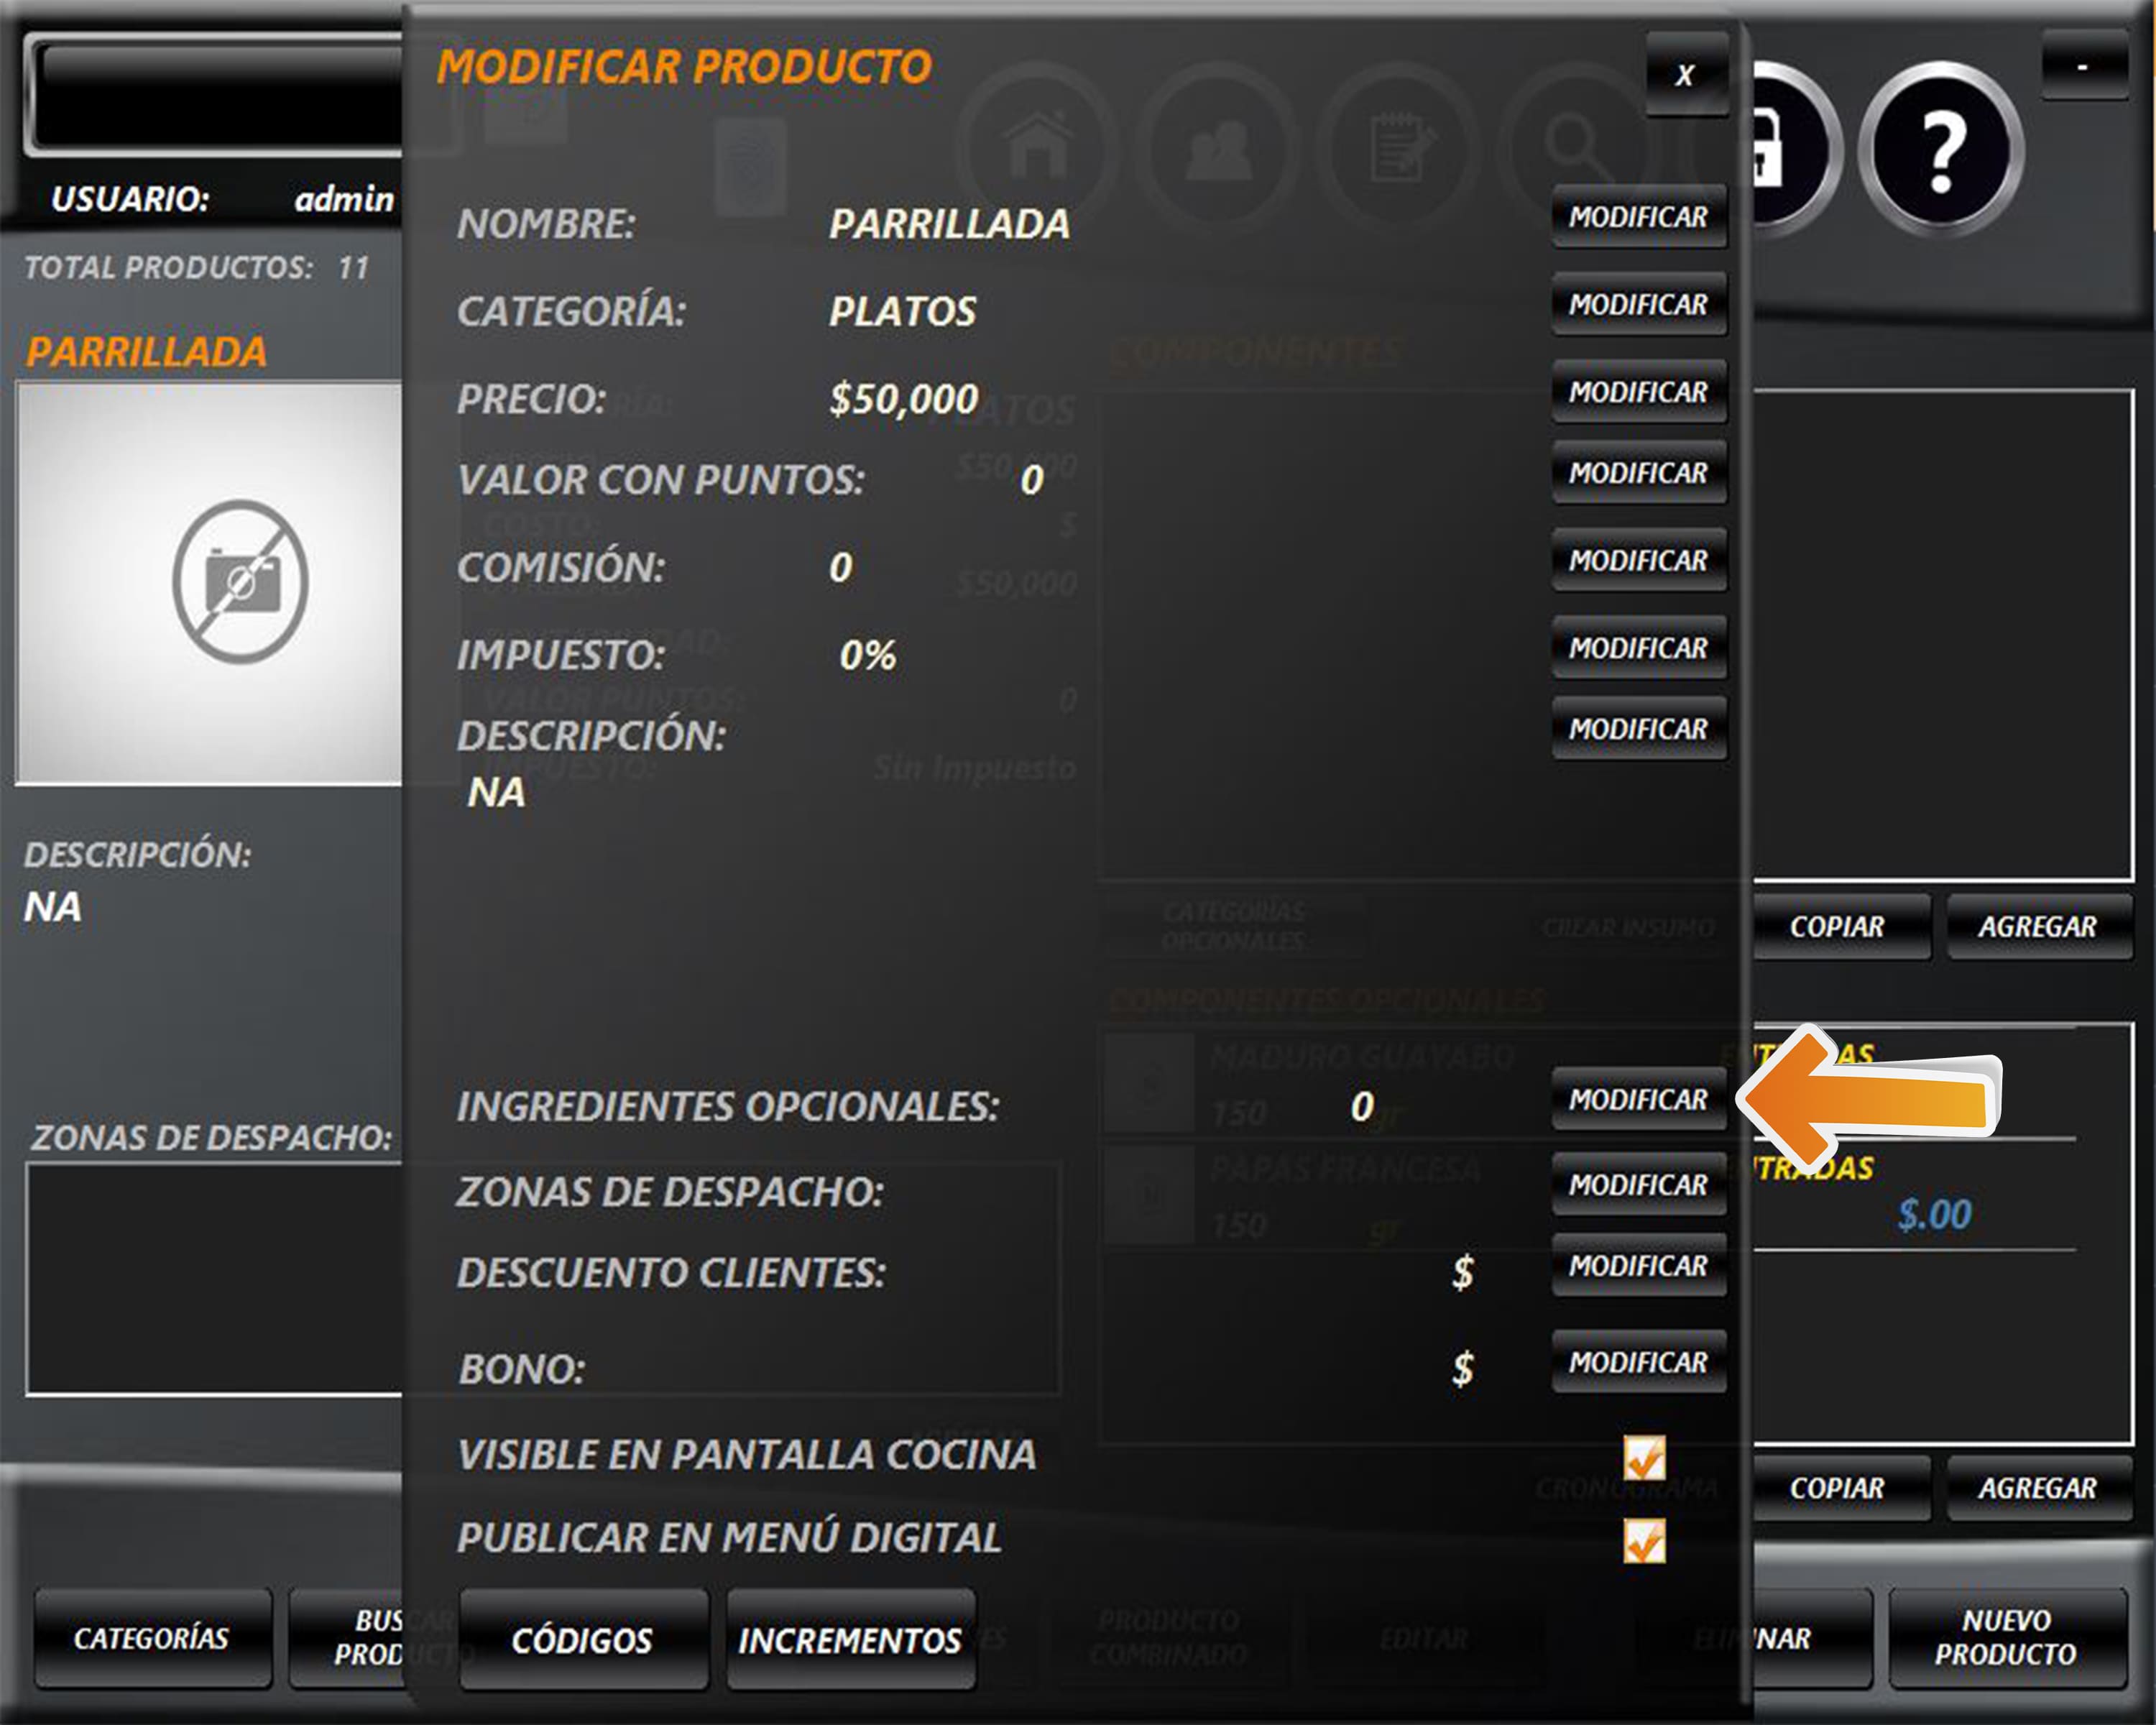Open the Códigos section

582,1640
